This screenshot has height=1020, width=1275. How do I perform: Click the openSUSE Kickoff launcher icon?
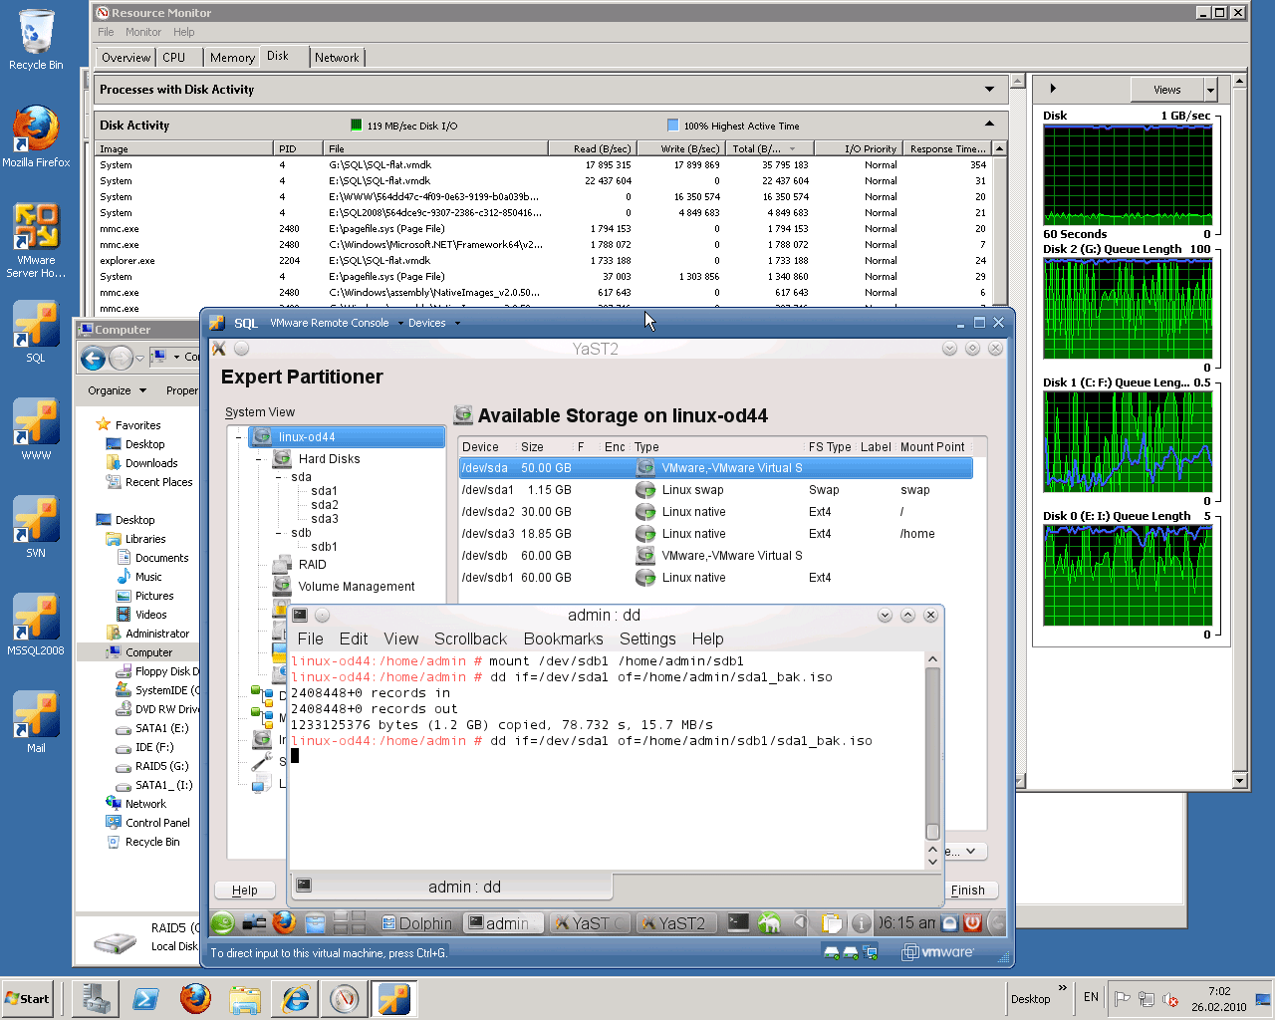pyautogui.click(x=223, y=923)
